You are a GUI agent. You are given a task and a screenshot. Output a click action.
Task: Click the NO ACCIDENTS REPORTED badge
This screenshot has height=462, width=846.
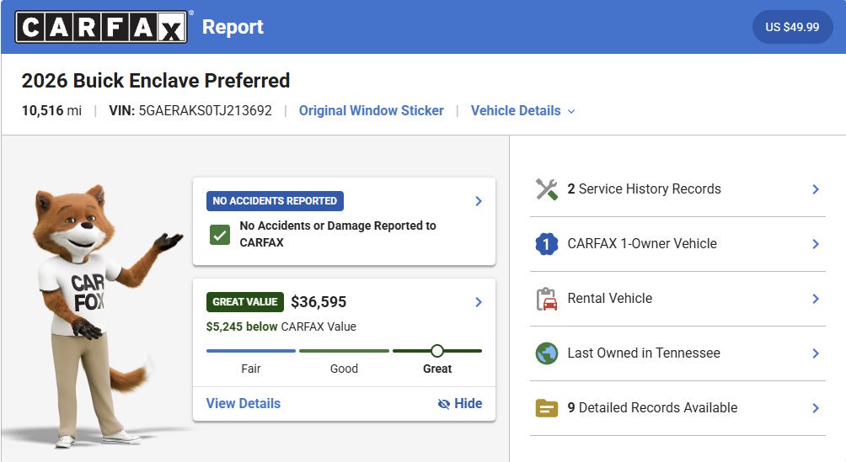(275, 201)
